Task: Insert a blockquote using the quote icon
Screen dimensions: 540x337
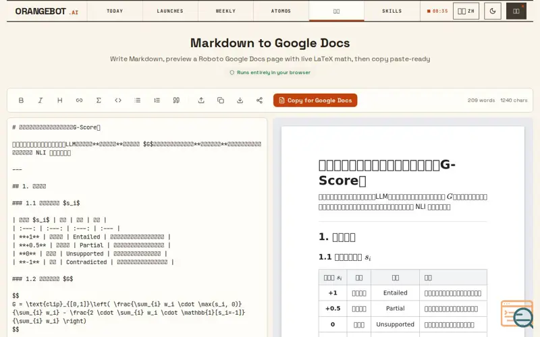Action: 176,100
